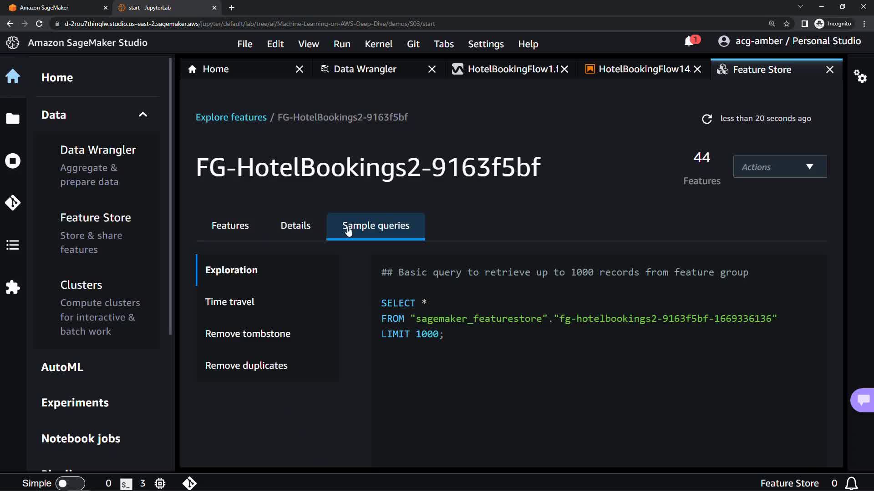Open running terminals and kernels panel

click(x=13, y=160)
